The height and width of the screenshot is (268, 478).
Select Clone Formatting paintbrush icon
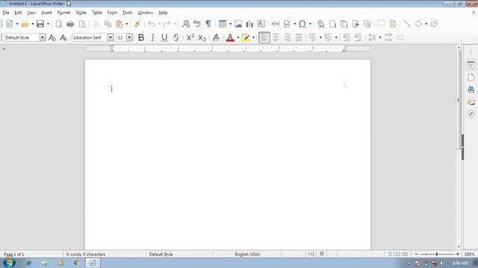click(x=137, y=24)
